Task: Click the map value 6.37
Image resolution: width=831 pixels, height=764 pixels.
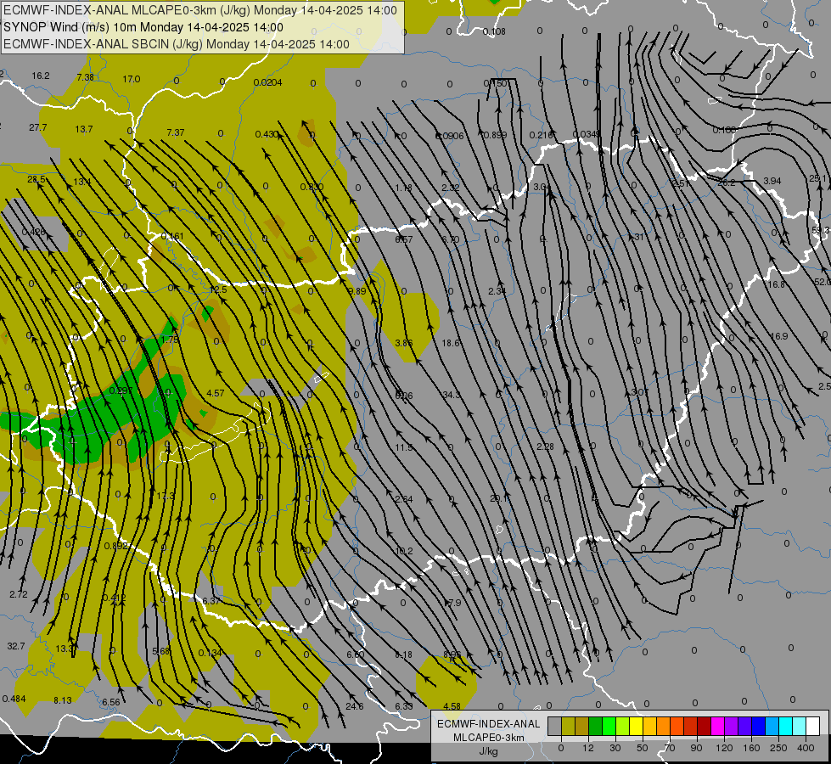Action: [211, 601]
